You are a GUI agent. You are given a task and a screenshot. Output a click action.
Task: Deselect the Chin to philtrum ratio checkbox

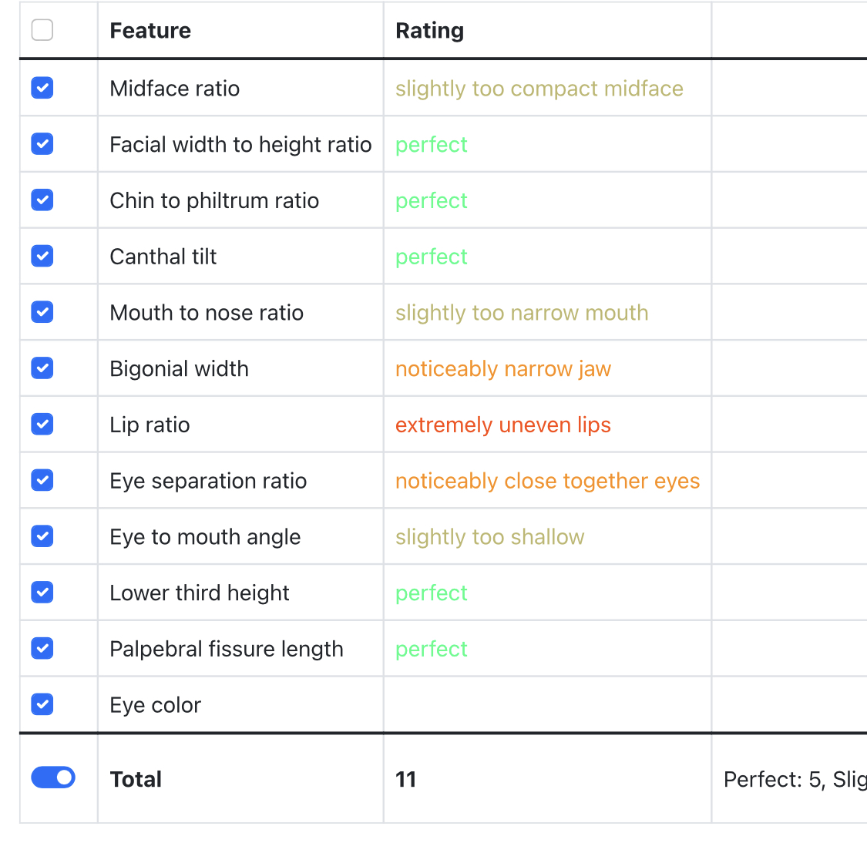[x=42, y=200]
